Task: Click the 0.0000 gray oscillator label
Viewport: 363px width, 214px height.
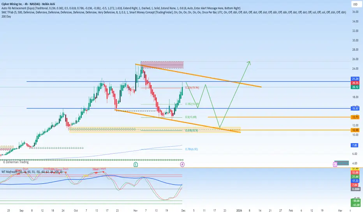Action: pos(356,189)
